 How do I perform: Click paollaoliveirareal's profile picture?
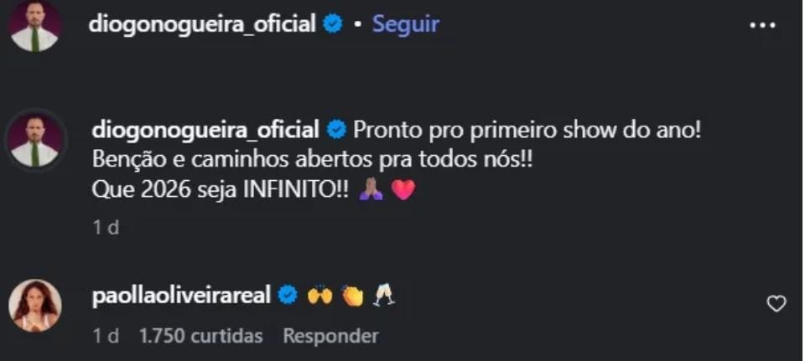coord(34,305)
